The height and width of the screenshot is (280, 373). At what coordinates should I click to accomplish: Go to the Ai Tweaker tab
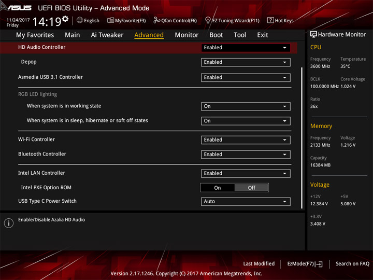pos(107,35)
